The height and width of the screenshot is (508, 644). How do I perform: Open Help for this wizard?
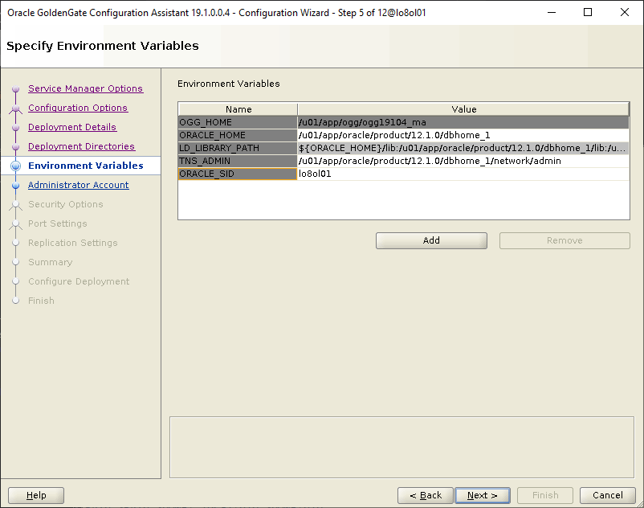(x=36, y=495)
